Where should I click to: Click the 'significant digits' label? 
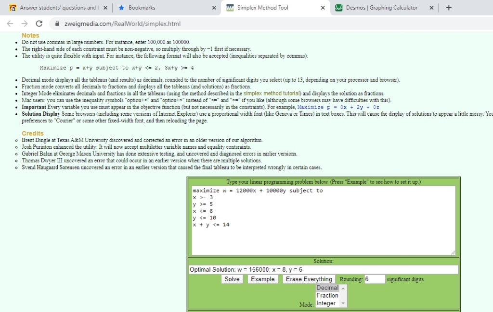(x=405, y=279)
